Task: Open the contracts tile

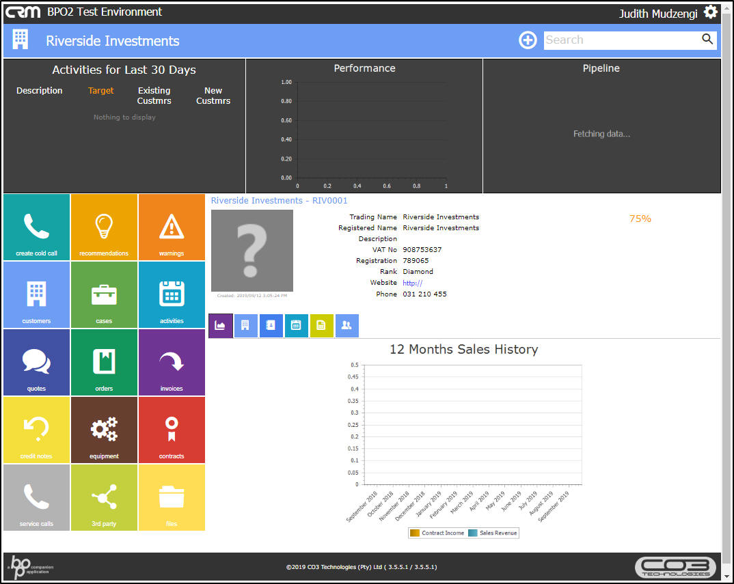Action: (172, 430)
